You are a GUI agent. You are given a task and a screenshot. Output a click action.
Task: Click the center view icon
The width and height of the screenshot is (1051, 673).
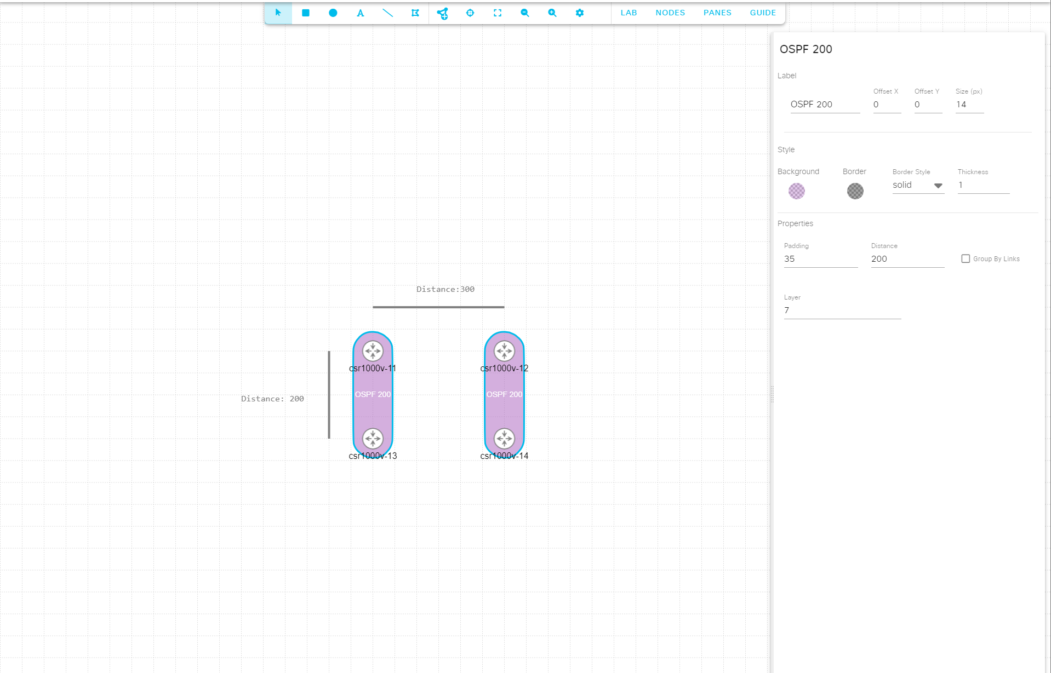pyautogui.click(x=470, y=13)
